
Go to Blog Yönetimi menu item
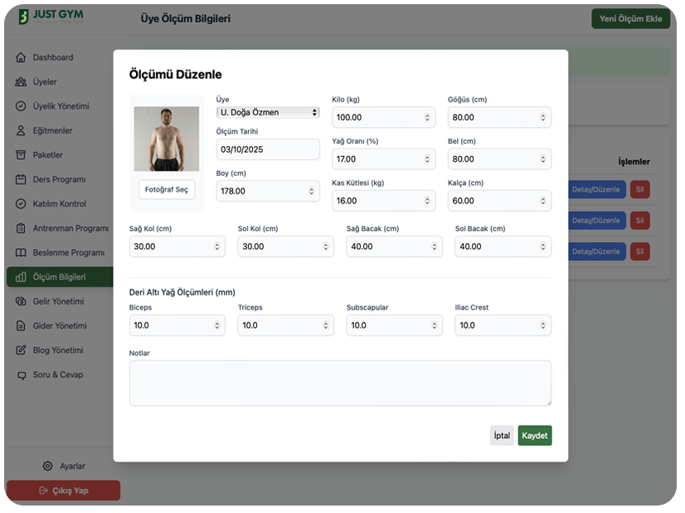[x=57, y=350]
